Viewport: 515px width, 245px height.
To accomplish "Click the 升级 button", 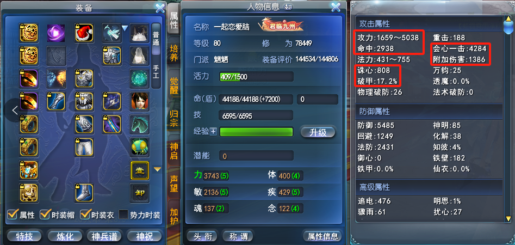I will pyautogui.click(x=318, y=132).
